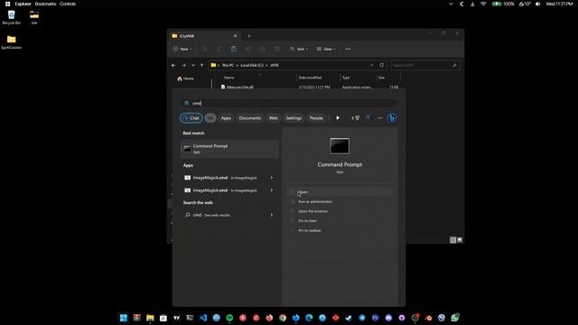The height and width of the screenshot is (325, 578).
Task: Click the Copy icon in Explorer toolbar
Action: 219,49
